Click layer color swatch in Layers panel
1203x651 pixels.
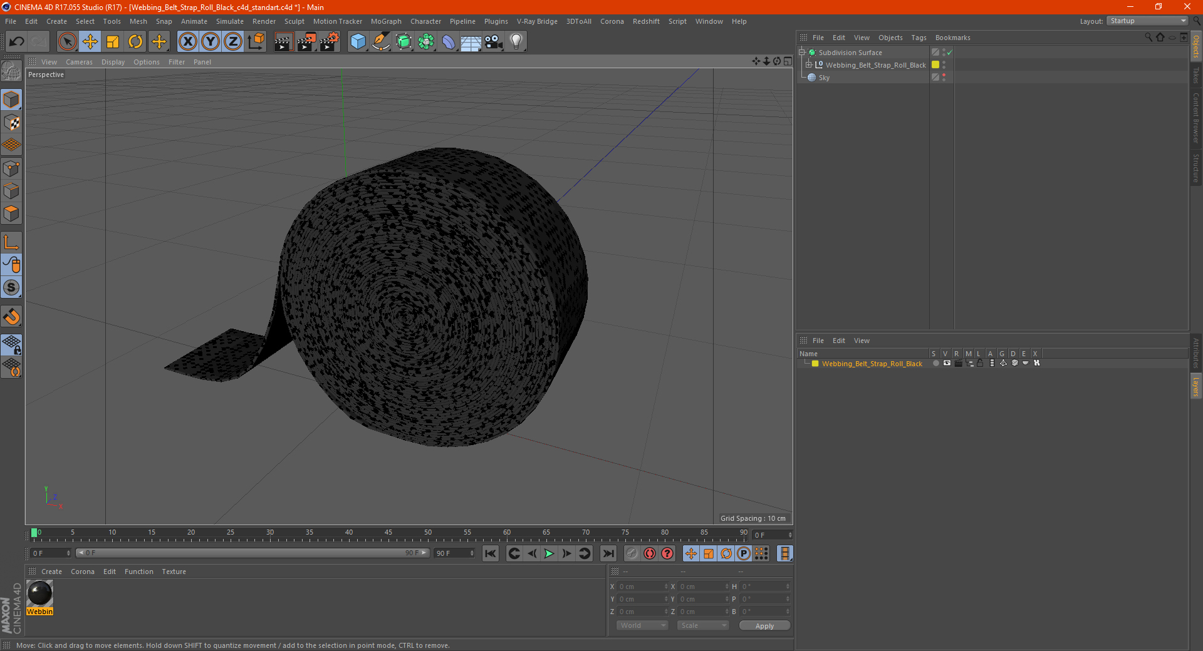click(815, 364)
